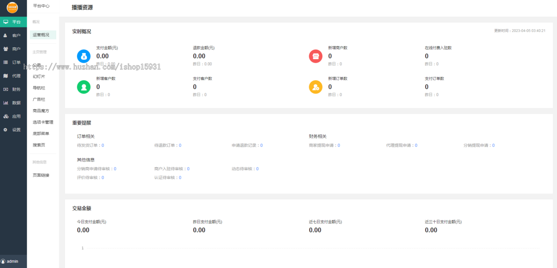Click the person icon beside 客户

[5, 35]
